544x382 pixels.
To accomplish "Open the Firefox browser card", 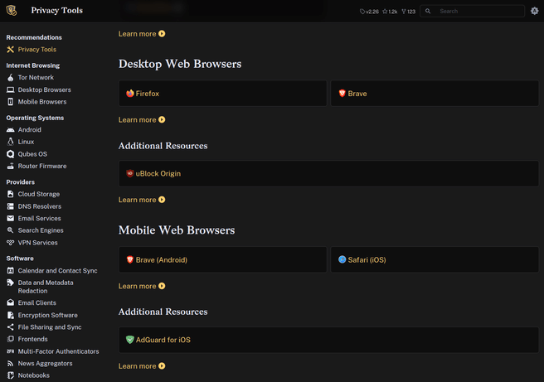I will [223, 94].
